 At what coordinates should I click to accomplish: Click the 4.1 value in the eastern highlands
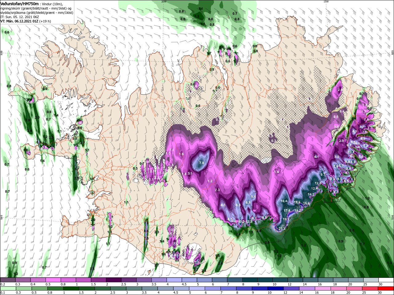(316, 157)
